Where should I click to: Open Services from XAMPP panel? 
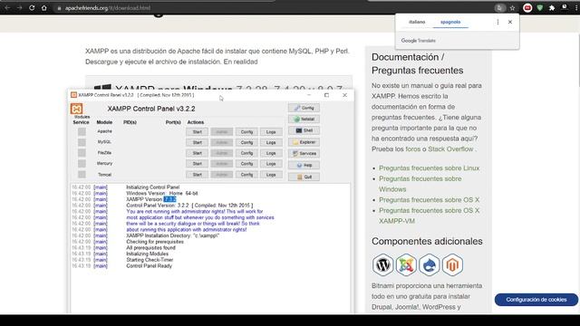click(304, 153)
